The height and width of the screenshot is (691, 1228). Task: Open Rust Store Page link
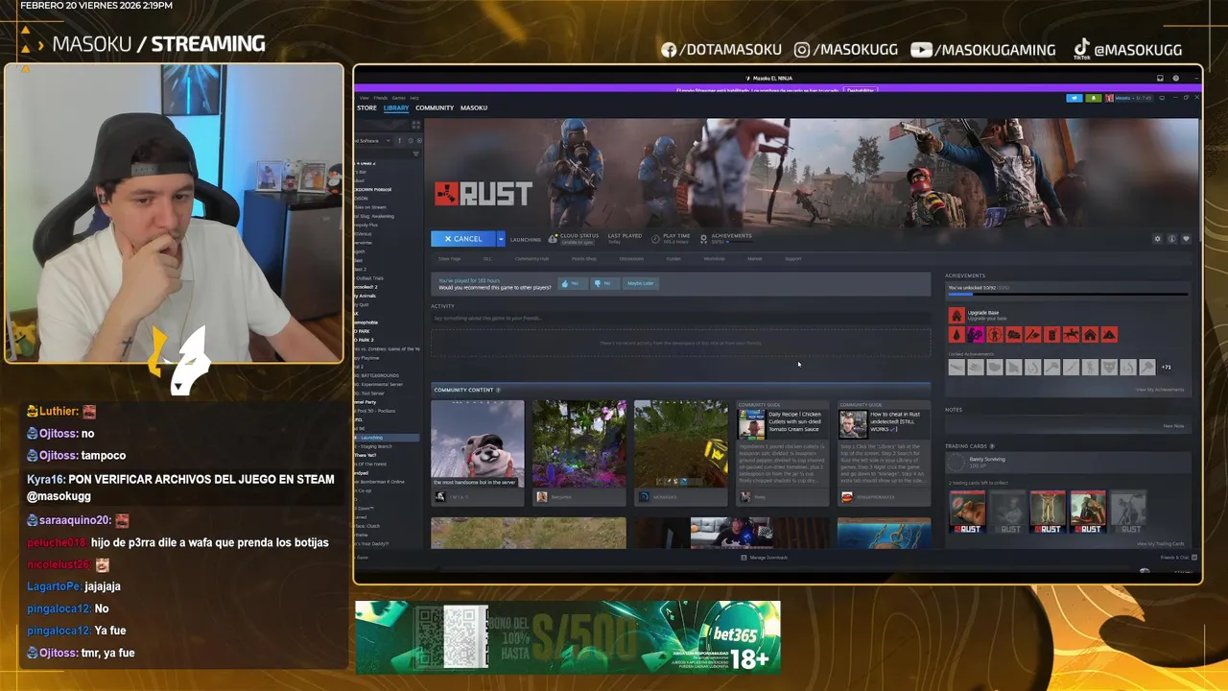(x=450, y=258)
